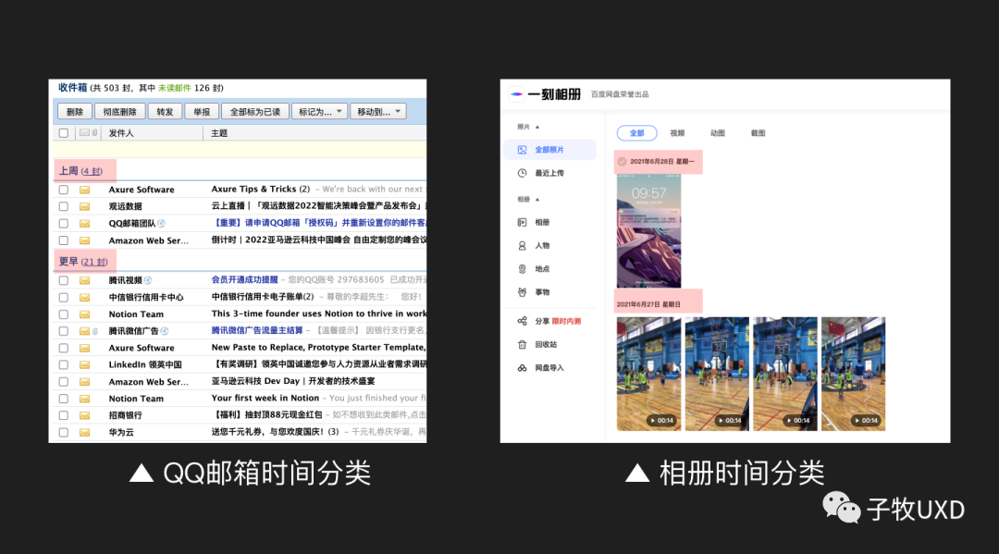Click the check circle beside 2021年6月28日
The image size is (999, 554).
(x=622, y=162)
